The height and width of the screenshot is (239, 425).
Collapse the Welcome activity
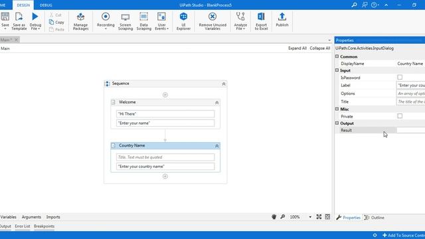pyautogui.click(x=216, y=102)
